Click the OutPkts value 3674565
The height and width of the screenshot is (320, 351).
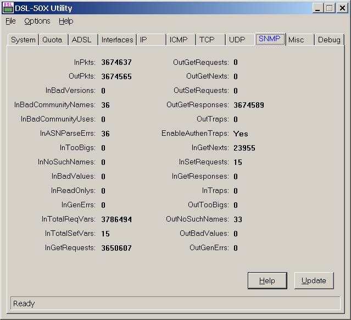tap(116, 76)
